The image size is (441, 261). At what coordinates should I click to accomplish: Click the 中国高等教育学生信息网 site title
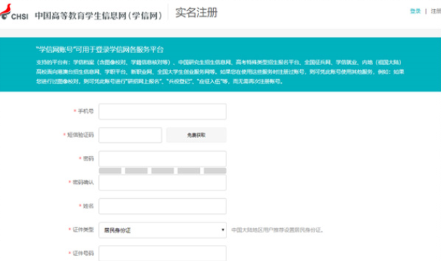pyautogui.click(x=99, y=15)
